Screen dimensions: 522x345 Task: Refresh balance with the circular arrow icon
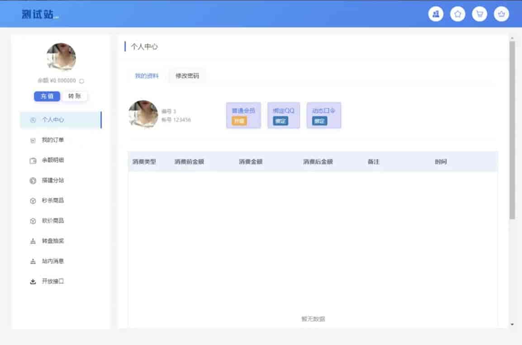81,81
